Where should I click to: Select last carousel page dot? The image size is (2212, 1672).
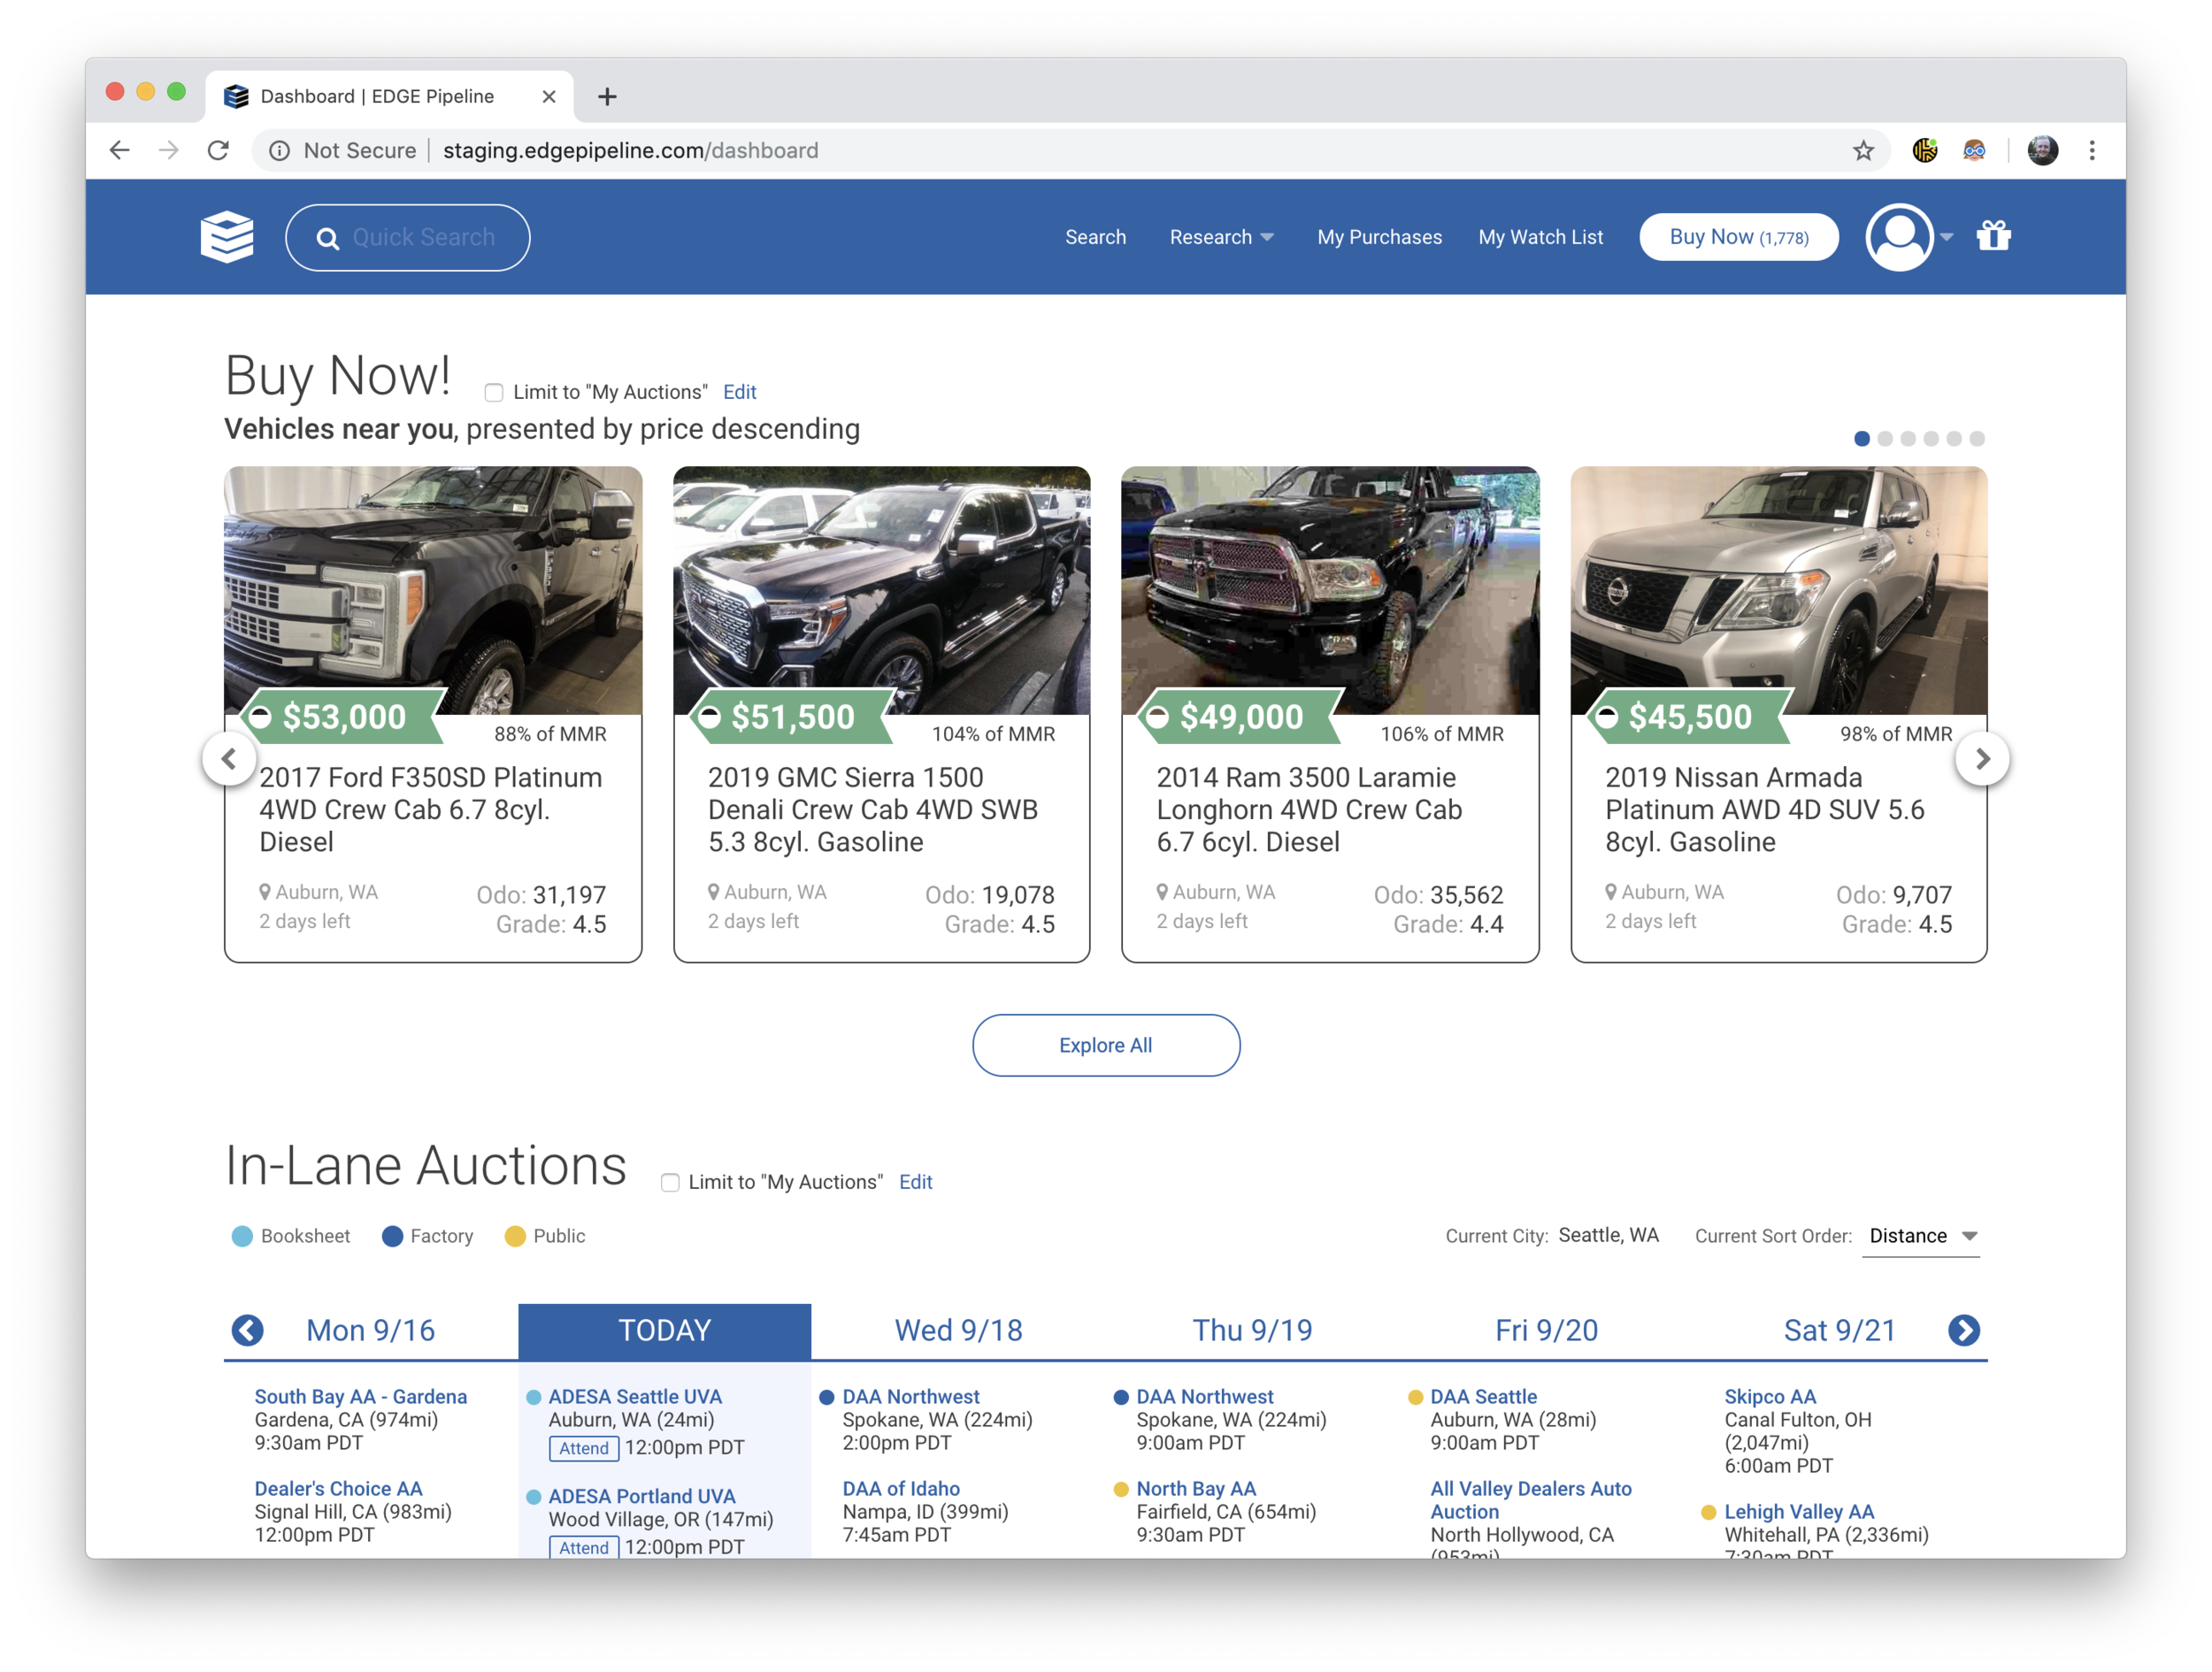pyautogui.click(x=1977, y=438)
